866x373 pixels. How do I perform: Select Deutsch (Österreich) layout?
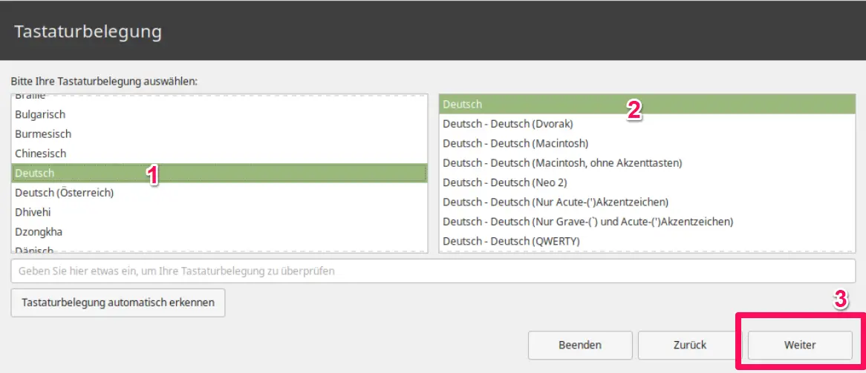point(64,193)
